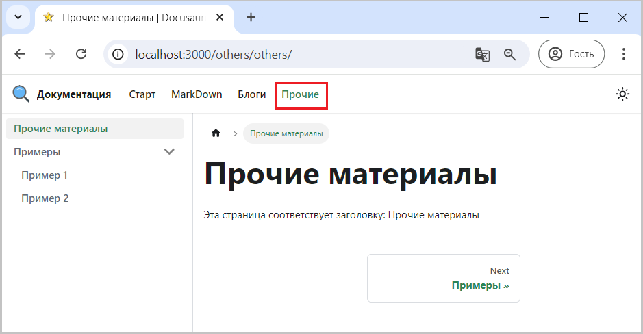Select the Прочие navbar item
Screen dimensions: 643x334
(300, 94)
